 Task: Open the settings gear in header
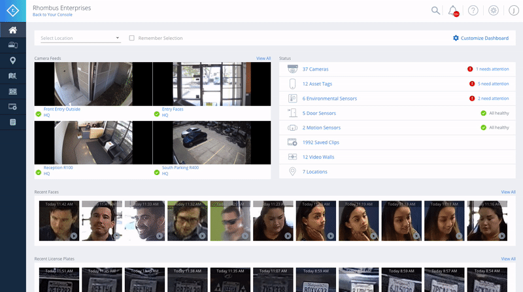pyautogui.click(x=493, y=10)
